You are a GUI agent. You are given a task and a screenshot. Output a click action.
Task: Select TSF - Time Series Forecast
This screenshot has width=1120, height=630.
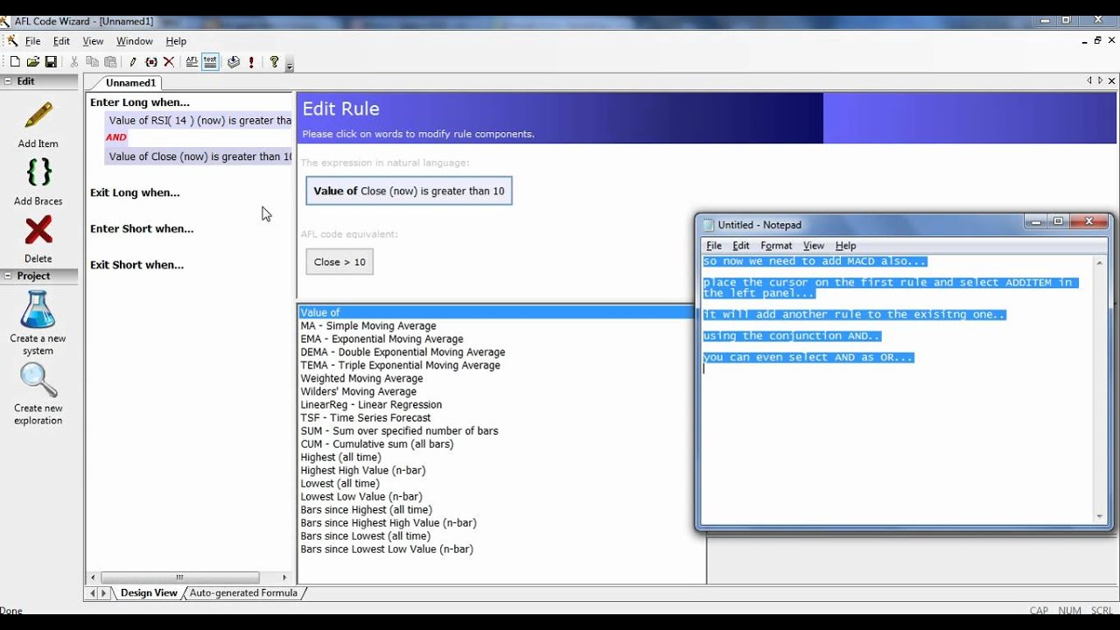366,417
